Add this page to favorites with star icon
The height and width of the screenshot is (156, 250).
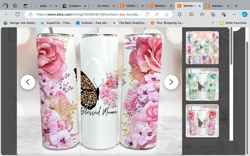pyautogui.click(x=166, y=14)
